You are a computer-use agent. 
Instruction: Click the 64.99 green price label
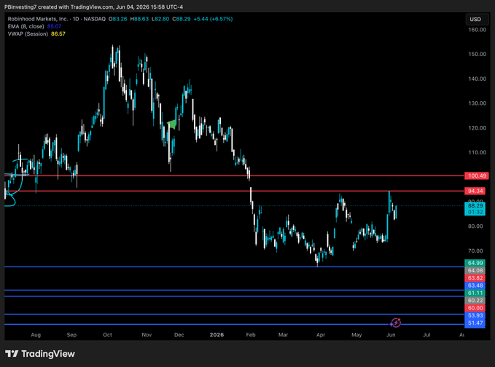[475, 263]
